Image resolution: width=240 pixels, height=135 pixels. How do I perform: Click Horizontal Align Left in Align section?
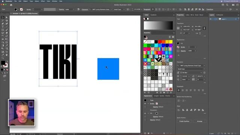click(x=183, y=110)
